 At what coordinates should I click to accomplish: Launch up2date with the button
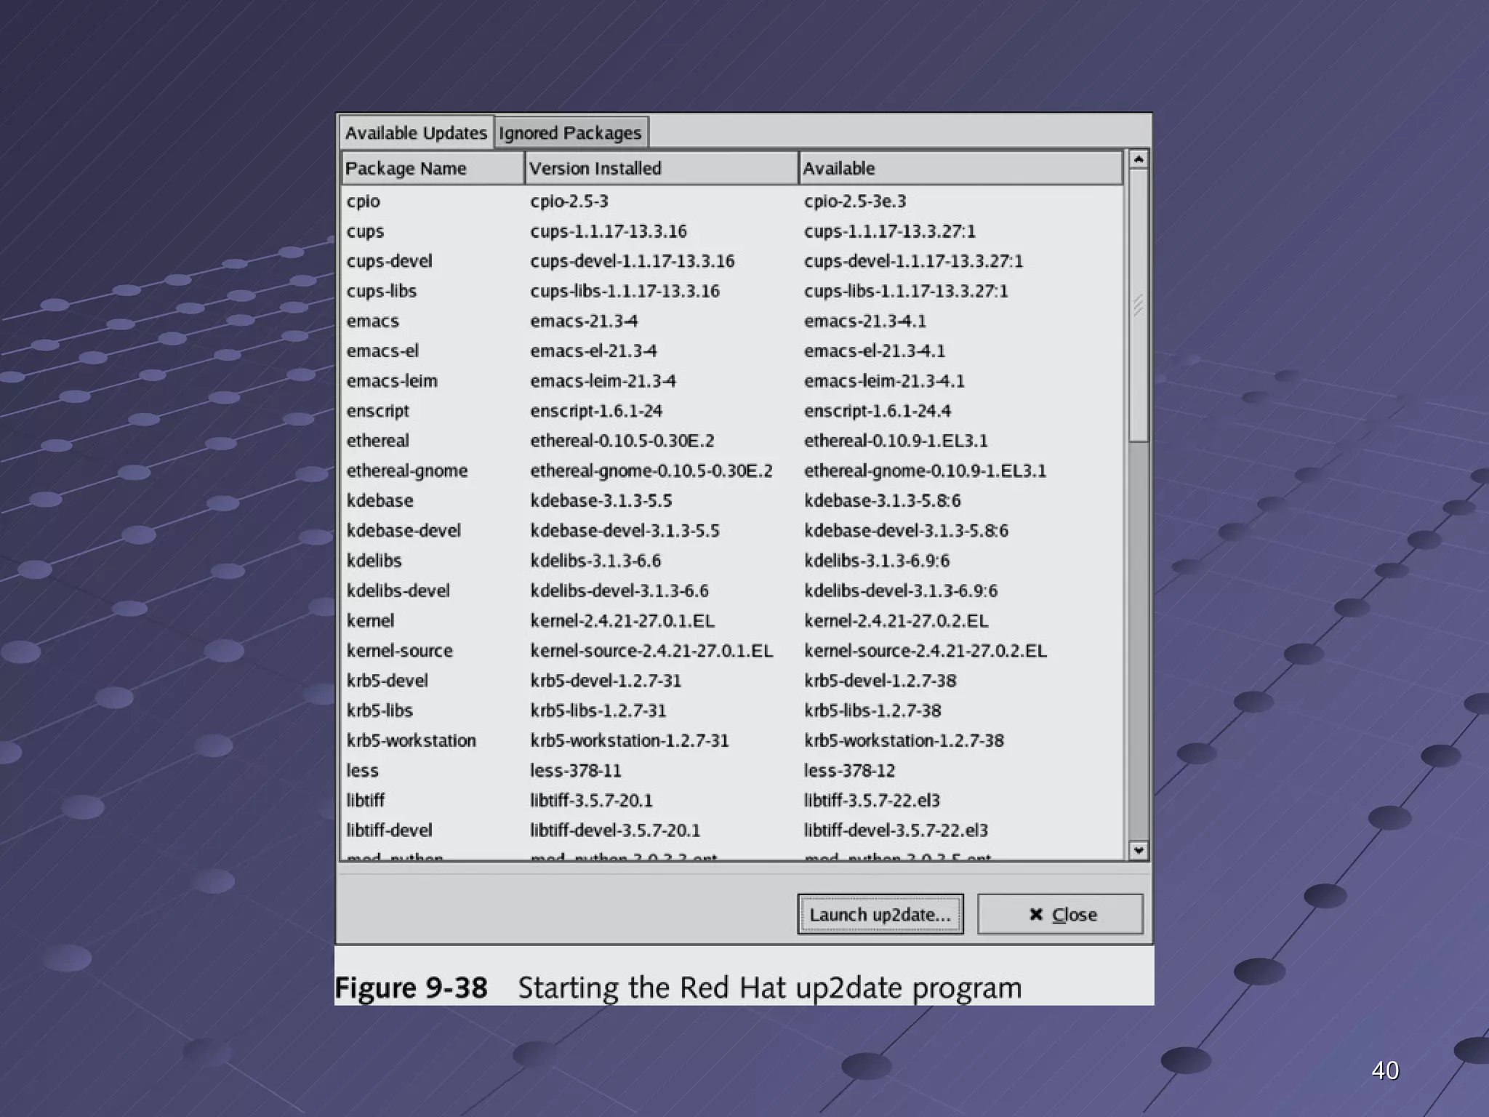[880, 914]
